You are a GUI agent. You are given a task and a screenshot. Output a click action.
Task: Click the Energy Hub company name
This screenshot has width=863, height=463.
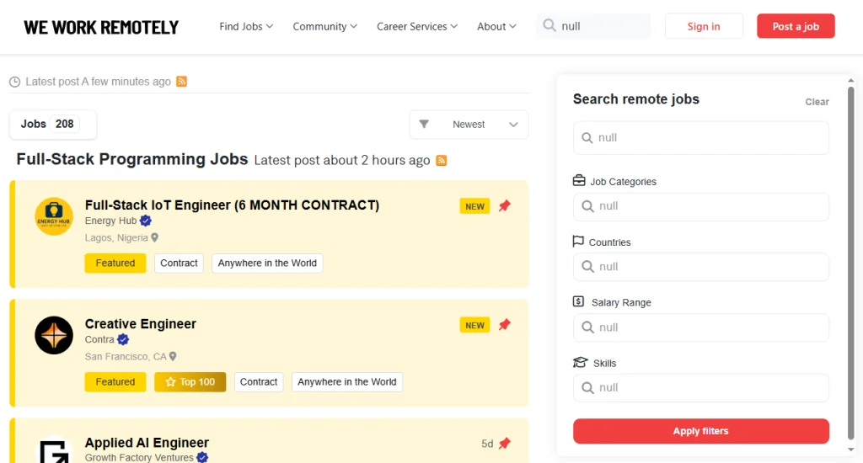tap(110, 221)
